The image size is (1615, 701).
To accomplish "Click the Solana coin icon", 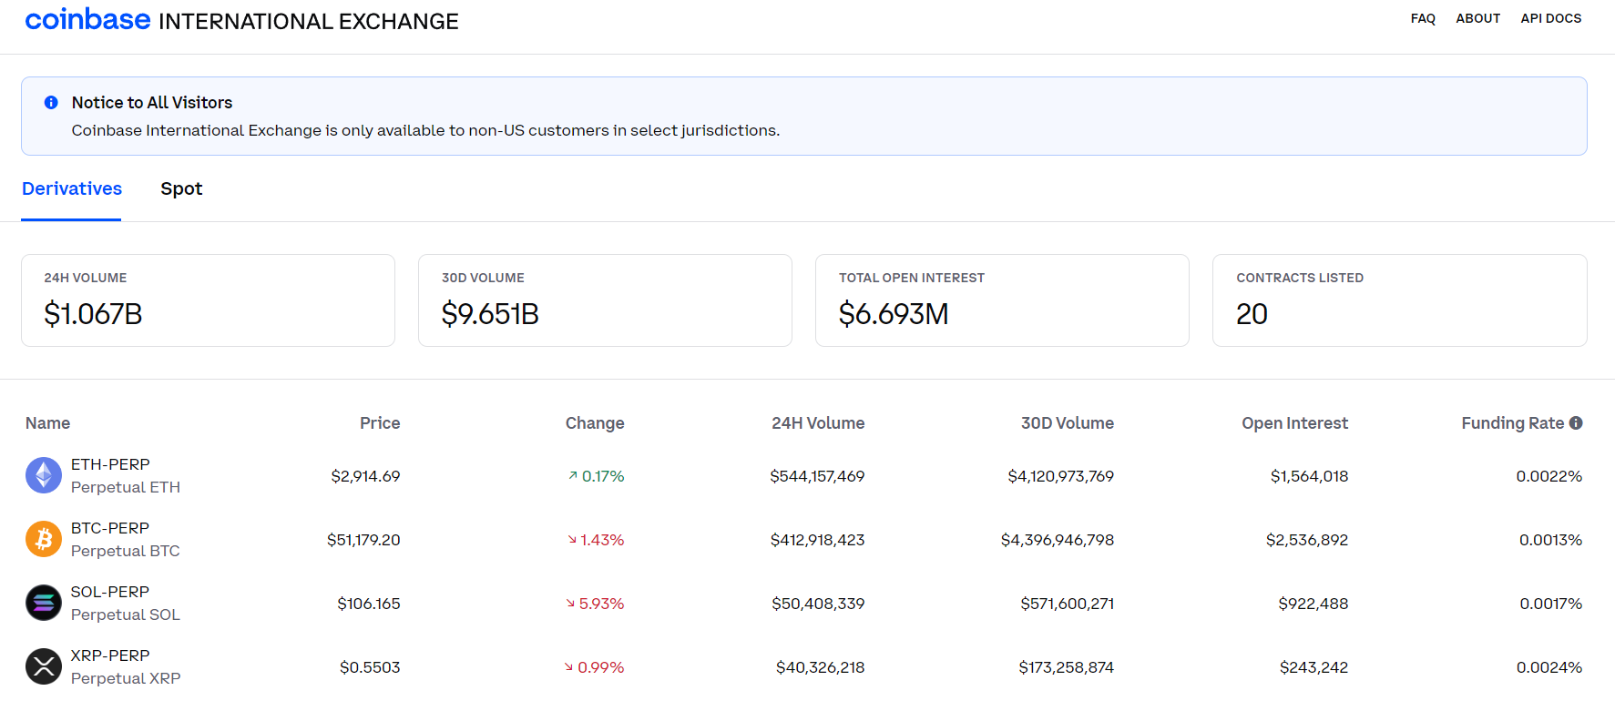I will tap(44, 603).
